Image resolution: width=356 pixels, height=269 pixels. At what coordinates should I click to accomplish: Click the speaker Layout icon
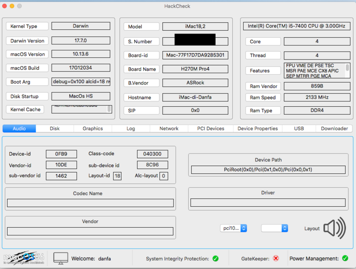pyautogui.click(x=335, y=228)
